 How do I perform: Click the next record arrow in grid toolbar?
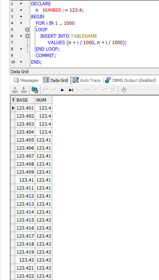(63, 90)
